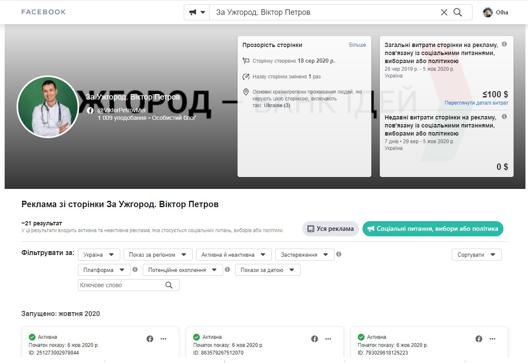Switch to Уся реклама tab

tap(331, 229)
